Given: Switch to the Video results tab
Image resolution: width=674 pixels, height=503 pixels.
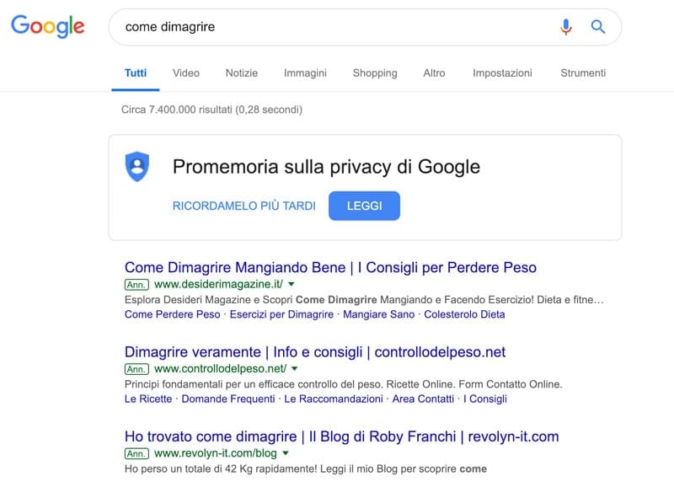Looking at the screenshot, I should 186,72.
